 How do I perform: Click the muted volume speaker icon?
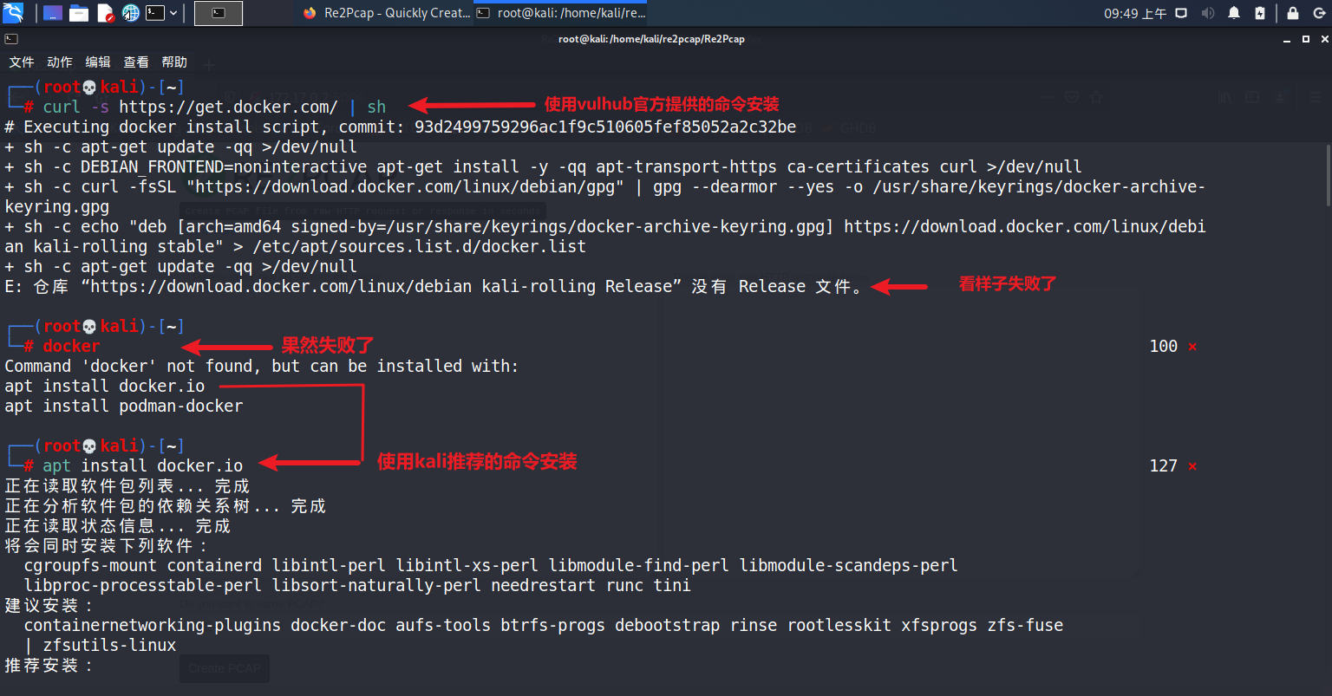(1208, 13)
